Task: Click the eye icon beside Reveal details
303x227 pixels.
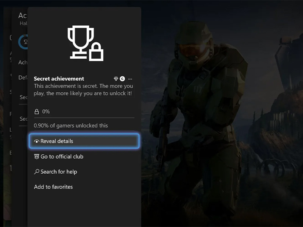Action: (x=36, y=141)
